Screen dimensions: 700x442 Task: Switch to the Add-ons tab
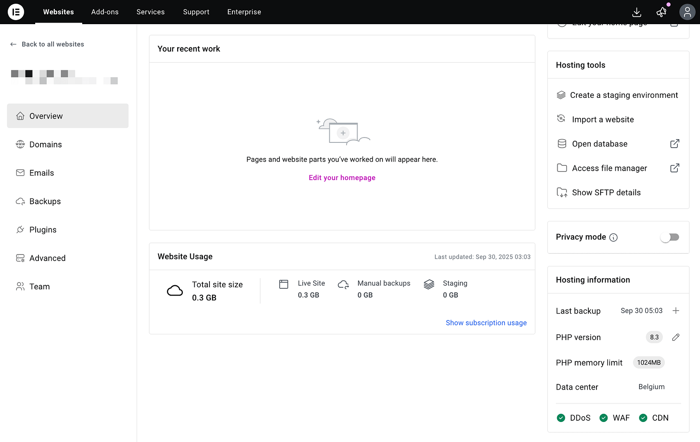point(105,12)
